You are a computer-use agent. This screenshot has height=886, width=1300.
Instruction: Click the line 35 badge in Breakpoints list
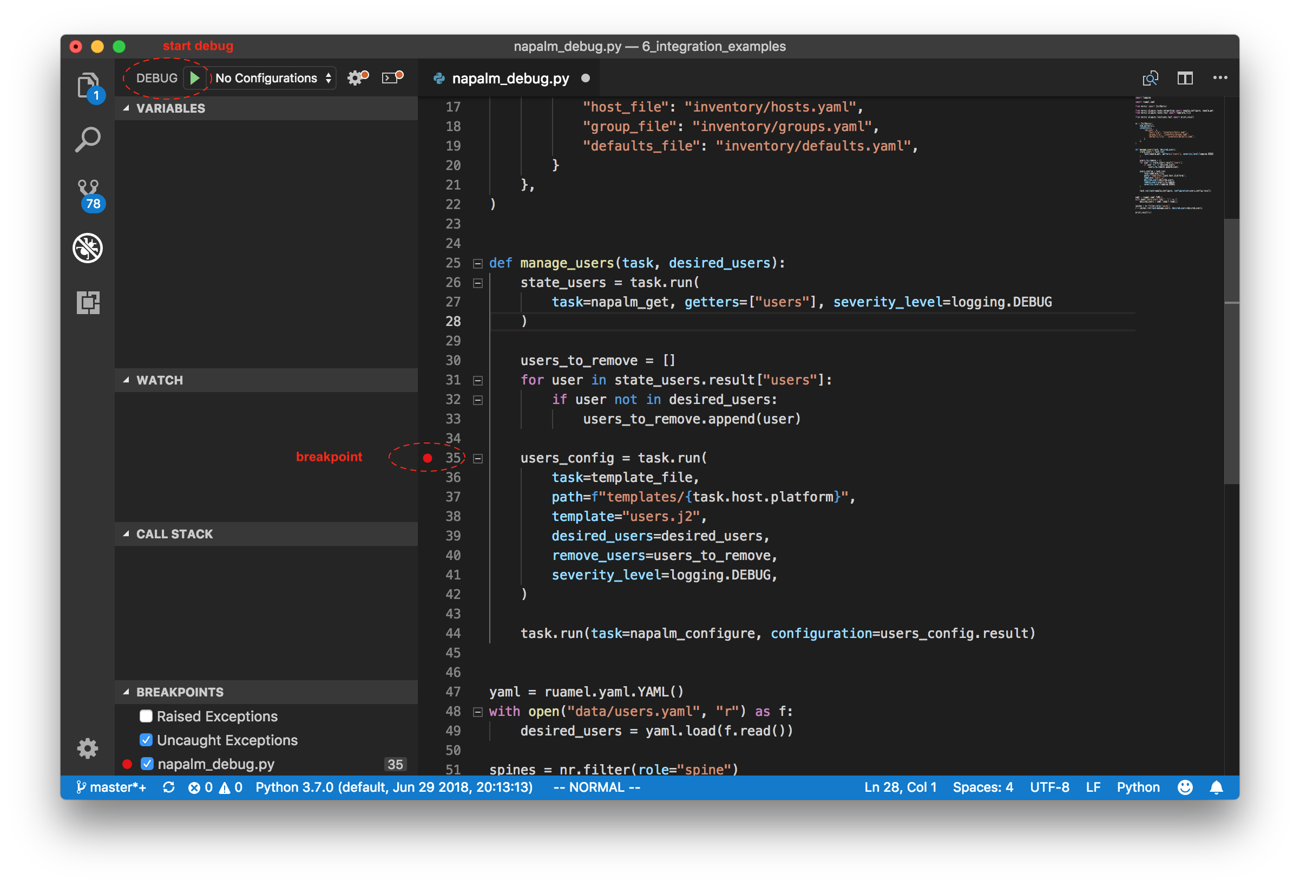[x=395, y=764]
